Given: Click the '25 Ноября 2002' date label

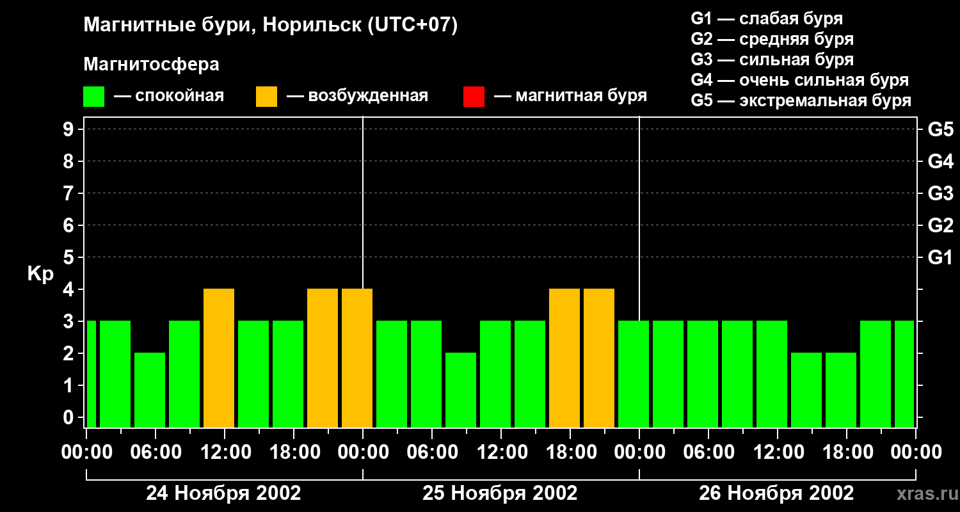Looking at the screenshot, I should pos(500,493).
